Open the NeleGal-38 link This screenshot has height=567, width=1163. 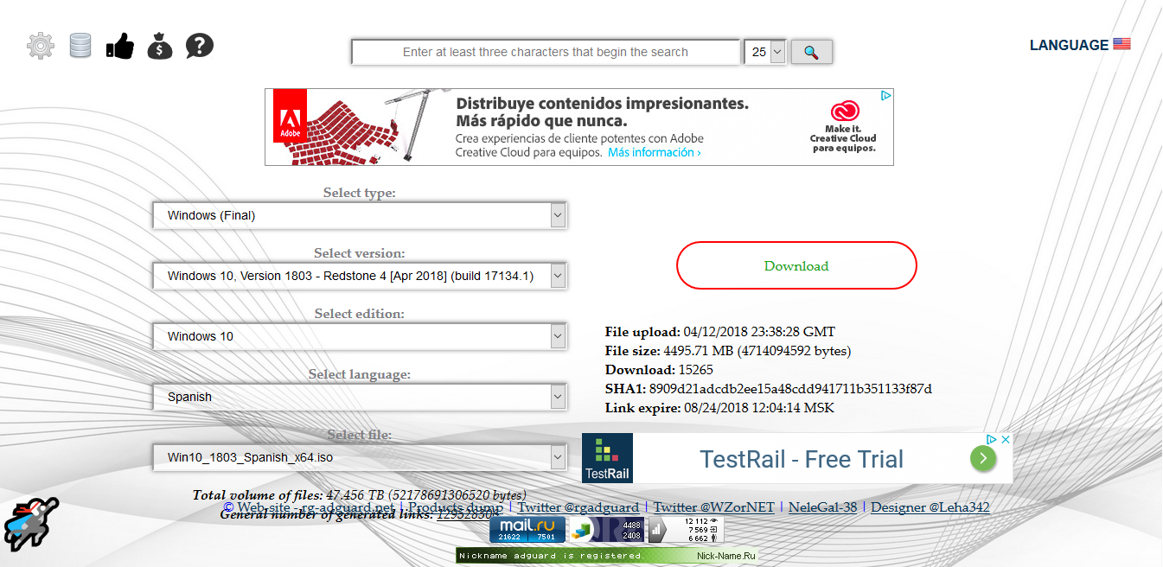[822, 507]
